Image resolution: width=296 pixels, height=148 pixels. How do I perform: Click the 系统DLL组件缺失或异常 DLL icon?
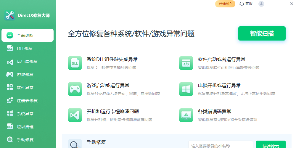[x=75, y=63]
